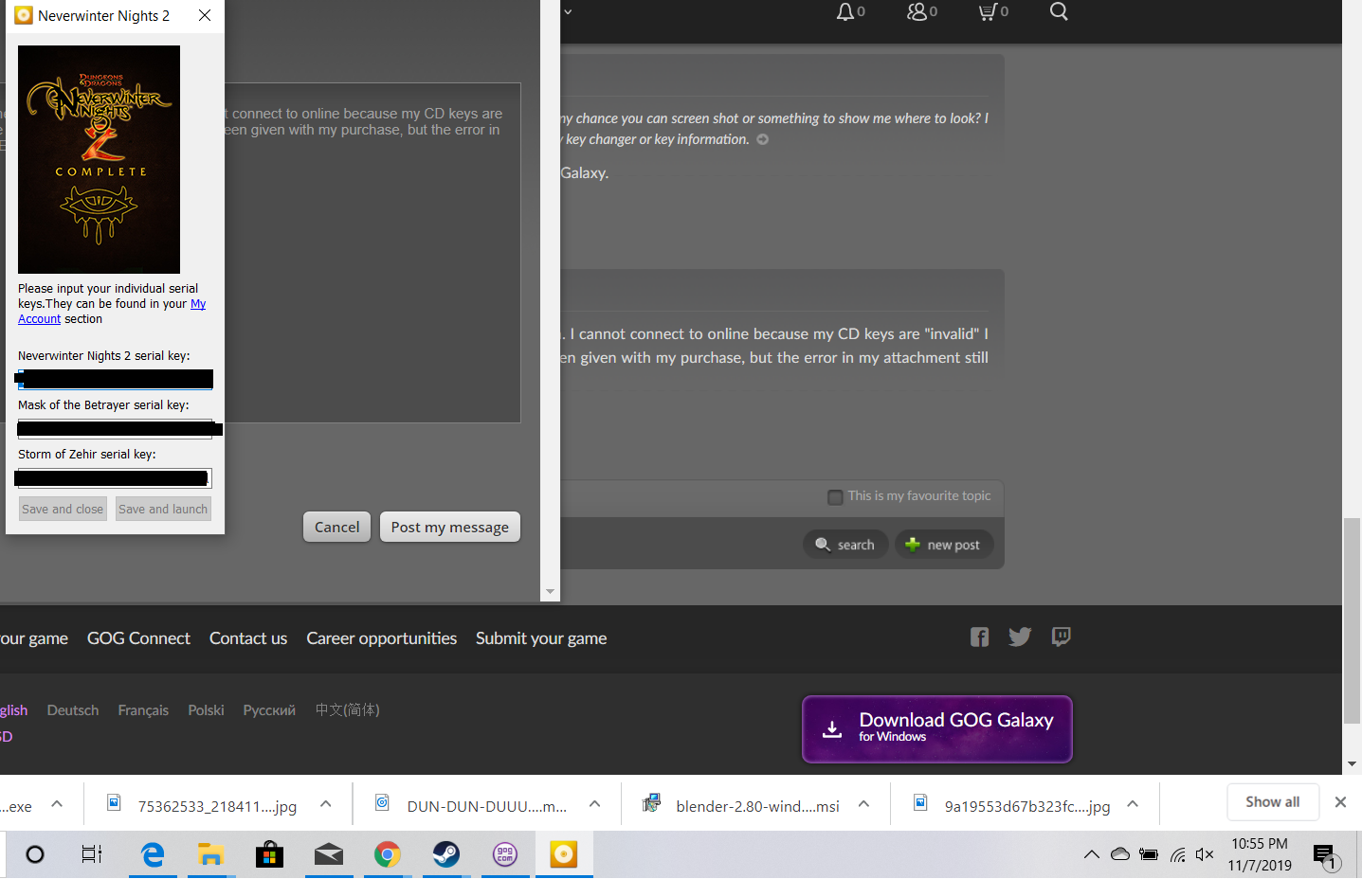Click the message text area in reply form
This screenshot has height=879, width=1362.
[x=372, y=253]
